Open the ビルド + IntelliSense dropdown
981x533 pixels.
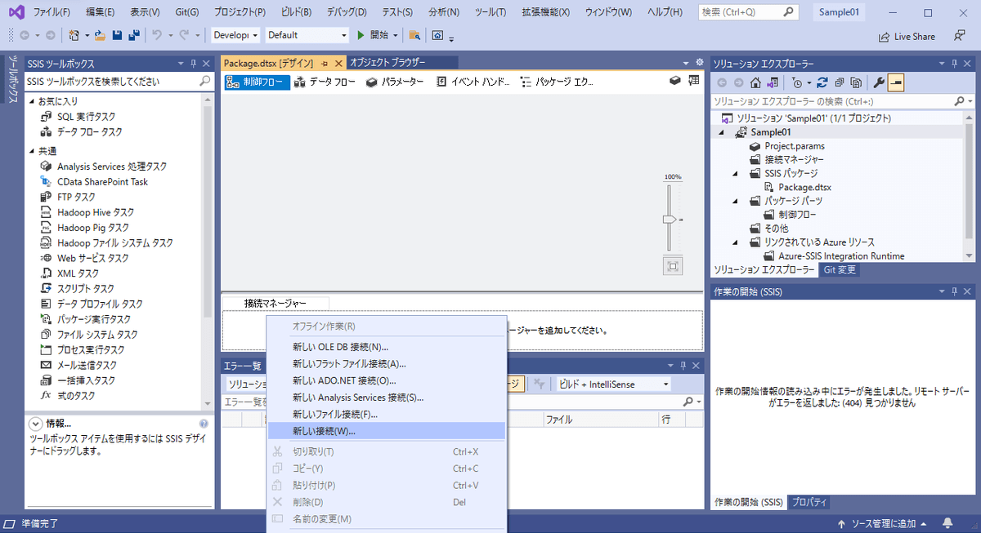[x=614, y=384]
